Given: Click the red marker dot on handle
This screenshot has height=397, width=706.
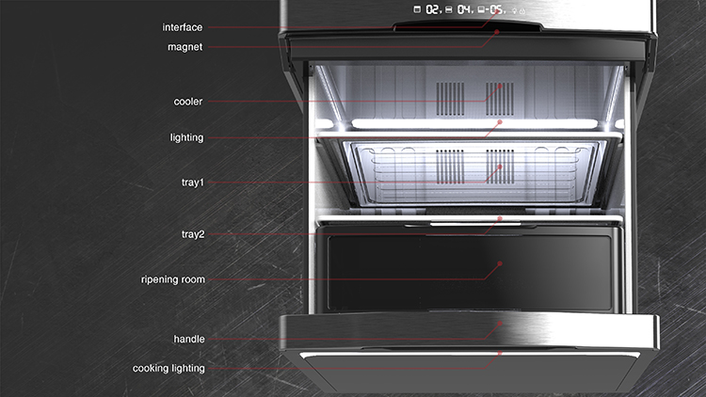Looking at the screenshot, I should click(500, 323).
